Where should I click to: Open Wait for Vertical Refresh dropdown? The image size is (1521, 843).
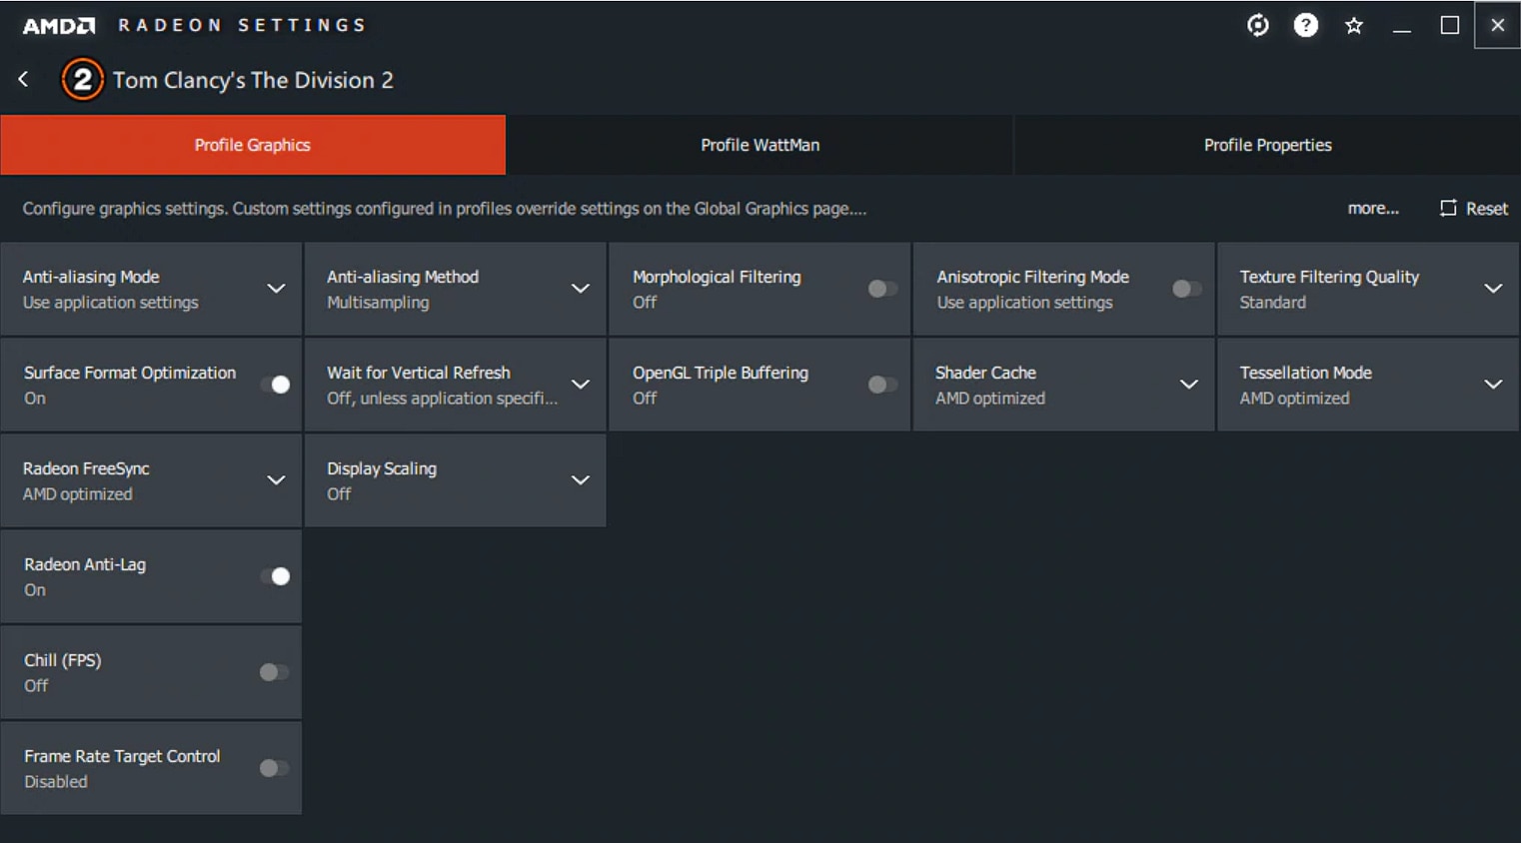(580, 385)
